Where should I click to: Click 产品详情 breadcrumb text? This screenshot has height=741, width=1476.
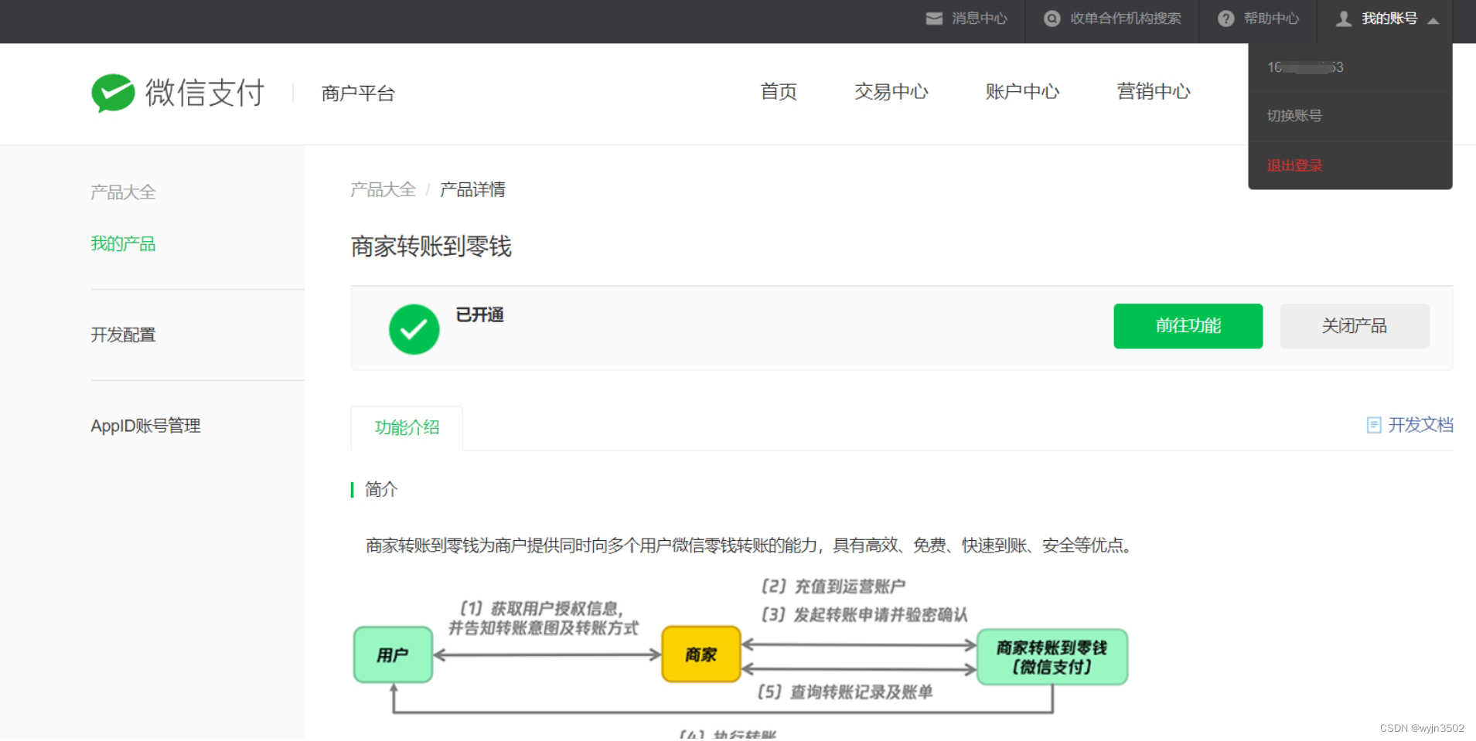coord(472,189)
